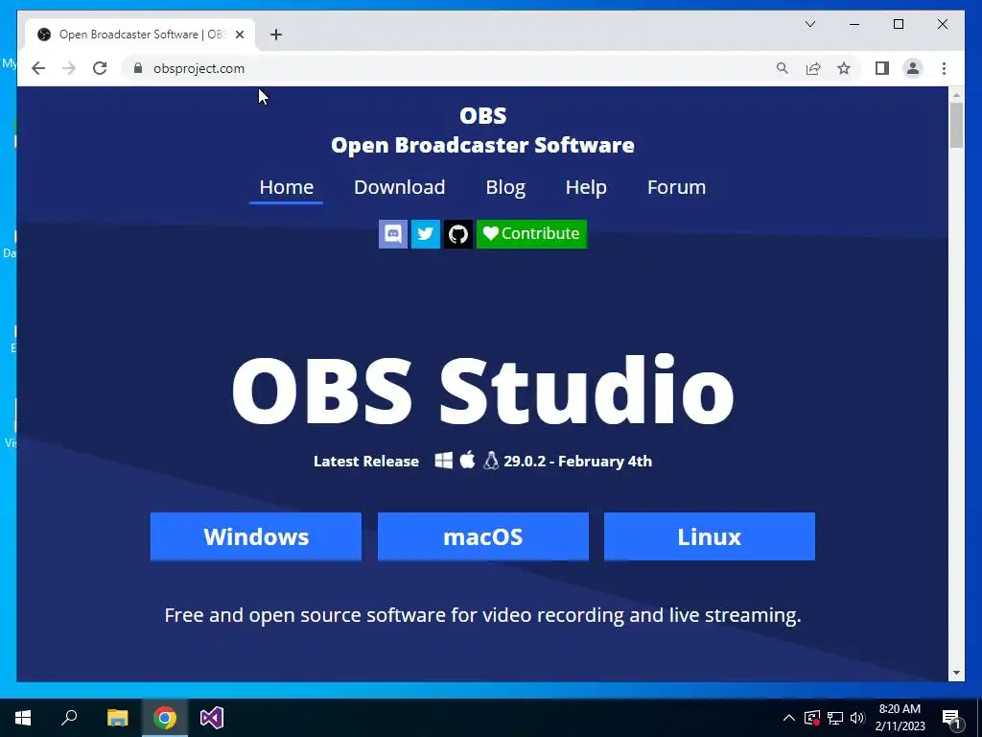
Task: Open the Help nav link
Action: click(x=586, y=187)
